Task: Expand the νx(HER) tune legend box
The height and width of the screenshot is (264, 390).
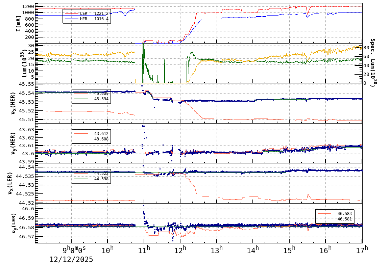Action: (91, 96)
